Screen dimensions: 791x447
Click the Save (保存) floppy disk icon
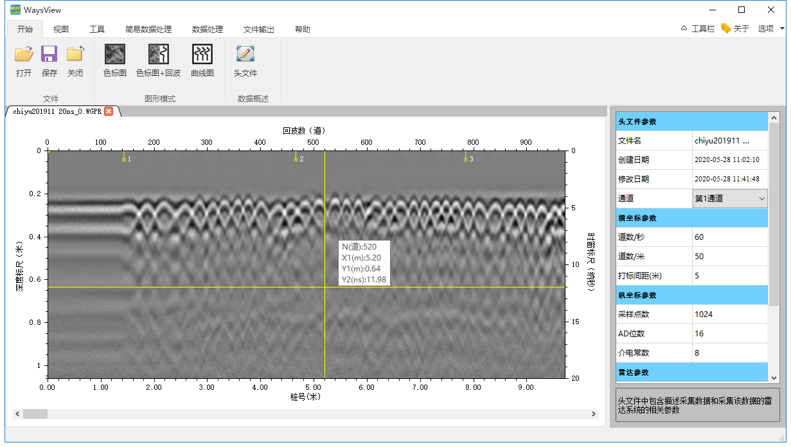coord(49,54)
